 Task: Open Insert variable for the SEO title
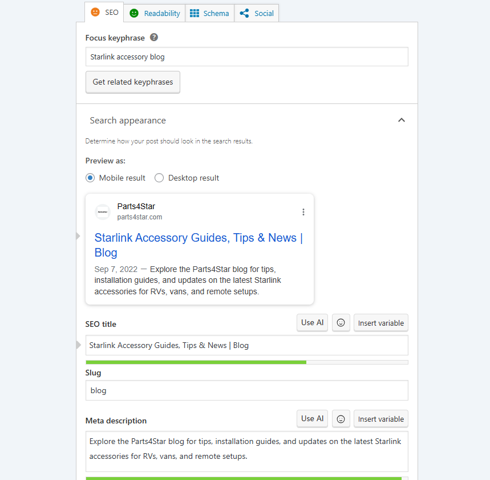pyautogui.click(x=380, y=322)
